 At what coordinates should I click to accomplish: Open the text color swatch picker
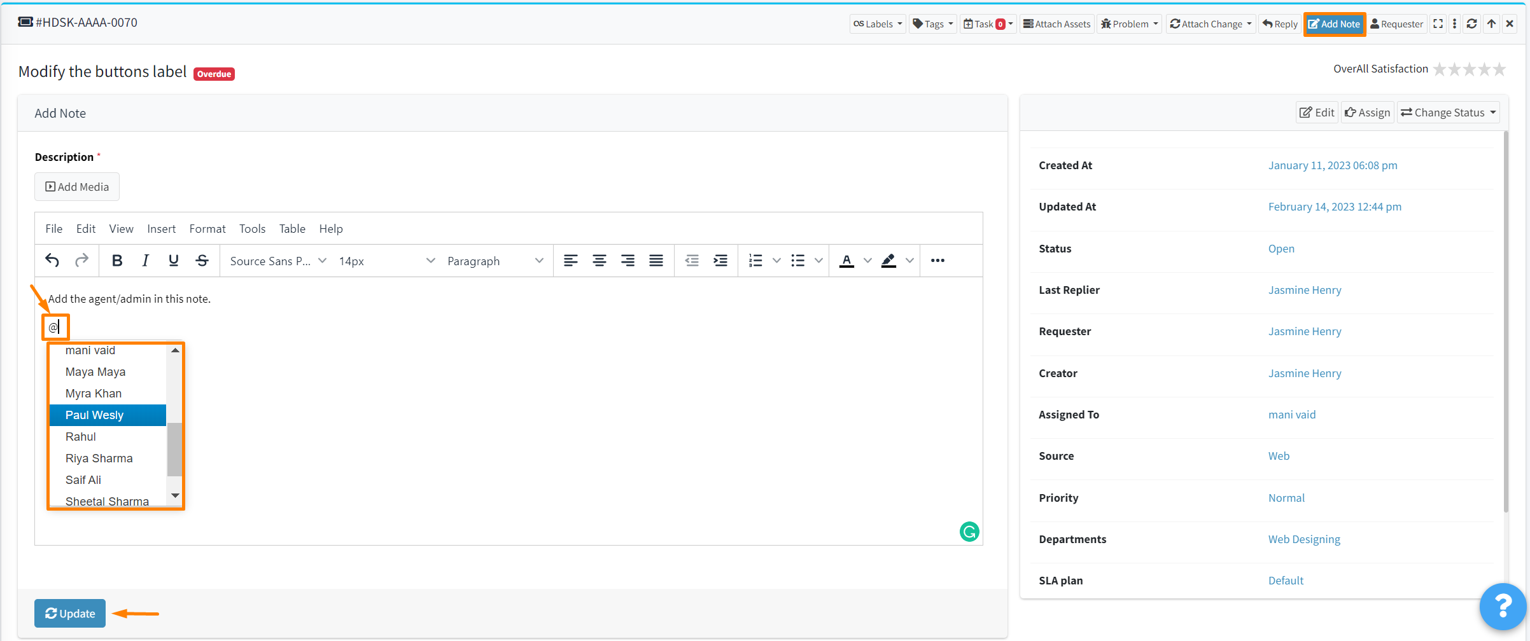[846, 260]
